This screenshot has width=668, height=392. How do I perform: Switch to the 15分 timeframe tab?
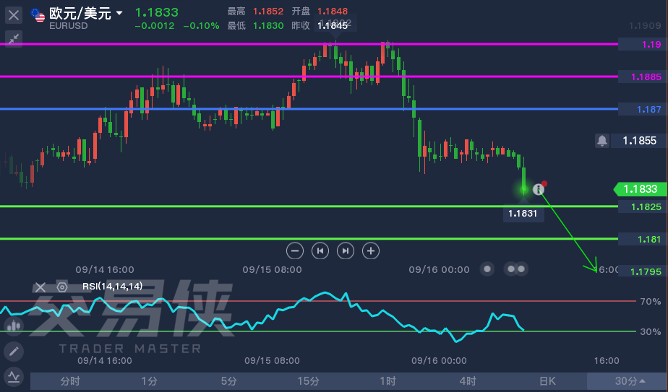309,381
